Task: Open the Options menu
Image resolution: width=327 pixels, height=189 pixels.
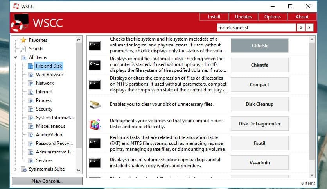Action: pyautogui.click(x=273, y=17)
